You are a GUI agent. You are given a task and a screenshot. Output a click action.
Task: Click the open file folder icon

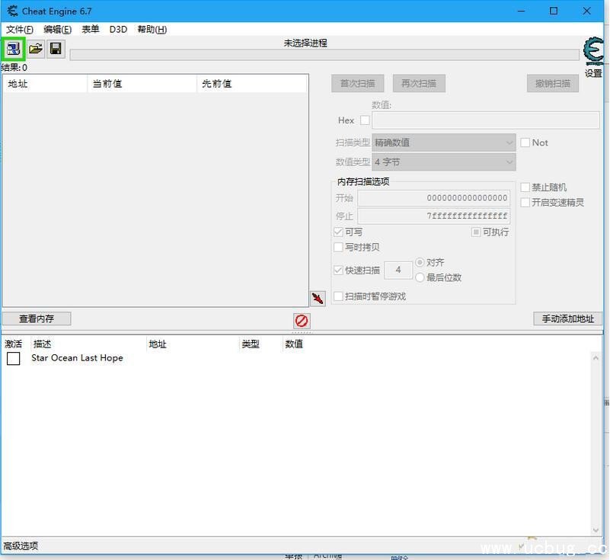[35, 49]
